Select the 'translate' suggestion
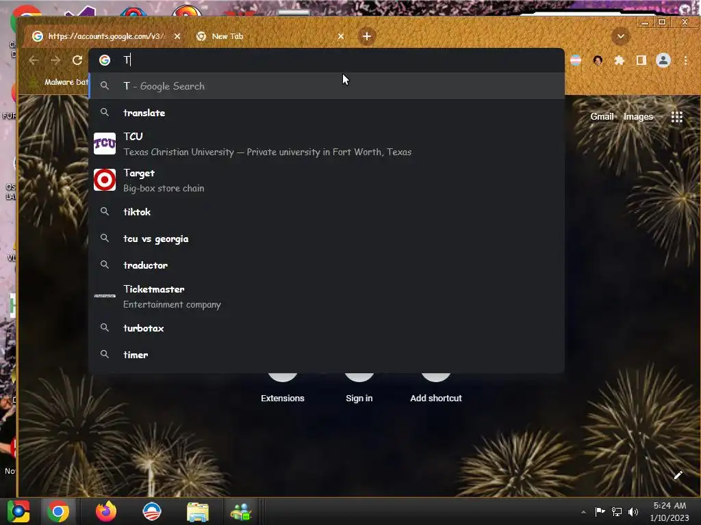 [327, 113]
